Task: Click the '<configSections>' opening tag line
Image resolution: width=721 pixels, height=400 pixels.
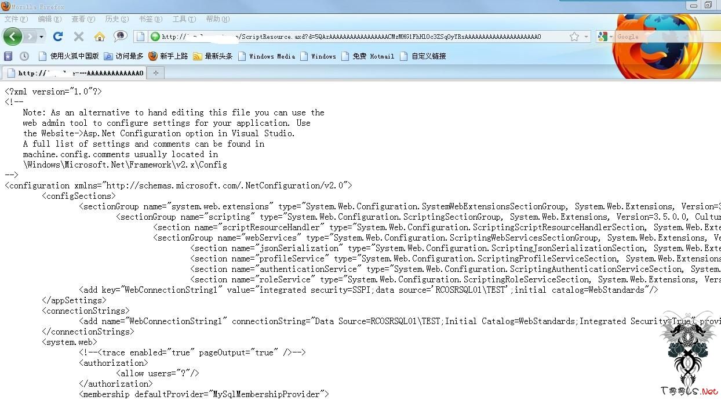Action: [x=79, y=196]
